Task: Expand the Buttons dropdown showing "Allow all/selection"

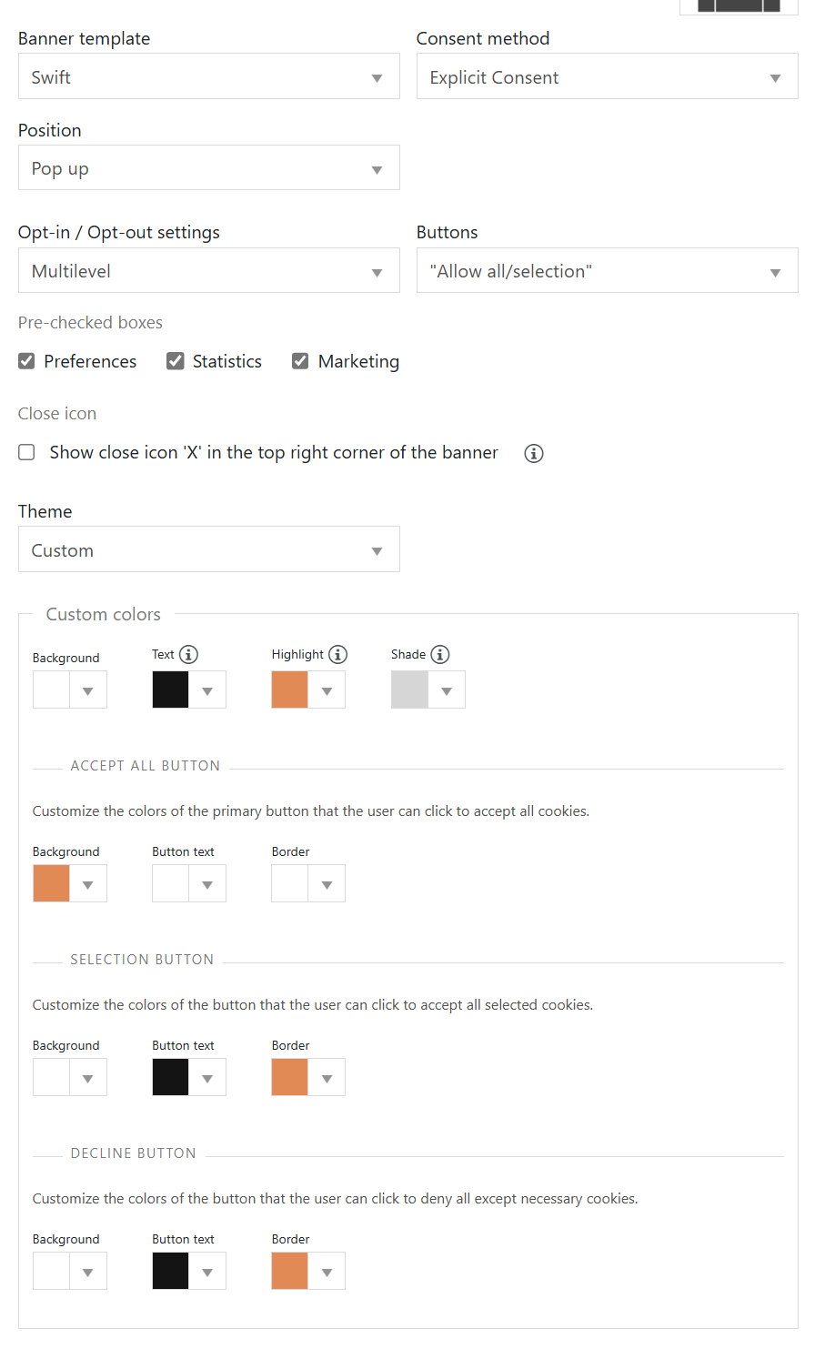Action: pyautogui.click(x=608, y=270)
